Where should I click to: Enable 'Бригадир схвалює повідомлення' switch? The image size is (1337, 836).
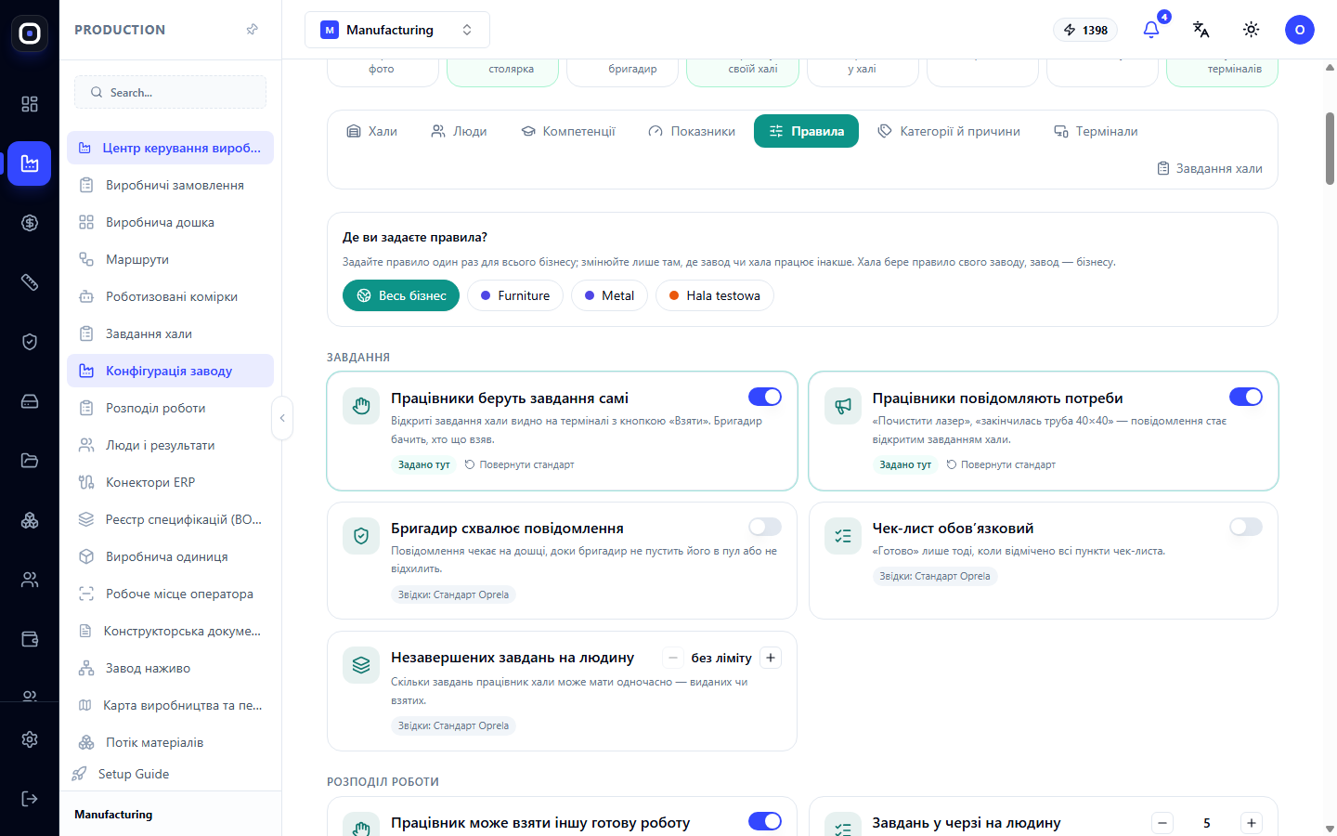765,527
